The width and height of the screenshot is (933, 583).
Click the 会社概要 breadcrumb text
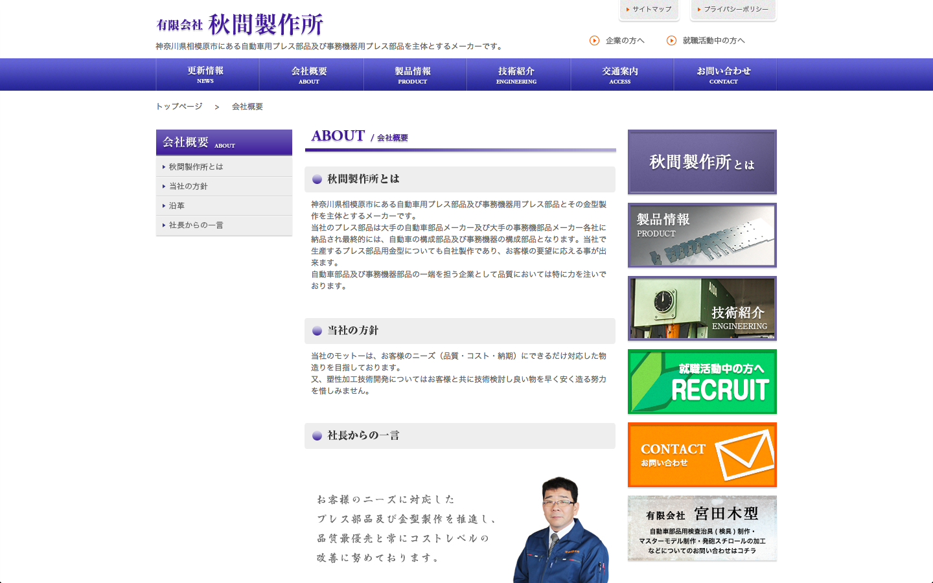(248, 106)
